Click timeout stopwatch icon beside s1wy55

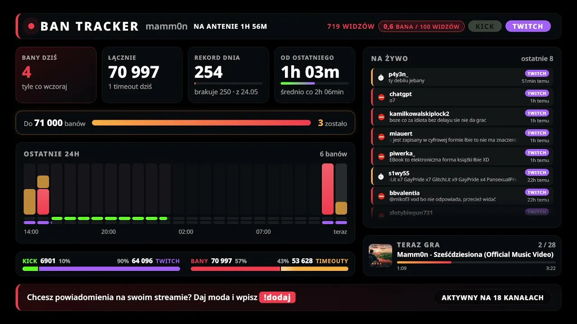(x=381, y=176)
